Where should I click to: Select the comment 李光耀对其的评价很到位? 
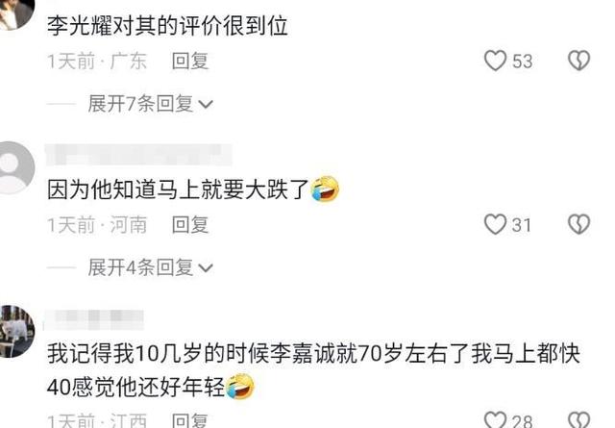[x=167, y=26]
